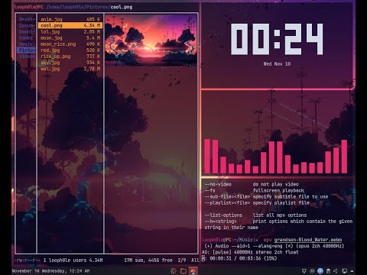
Task: Select the Documents folder in ranger
Action: coord(27,25)
